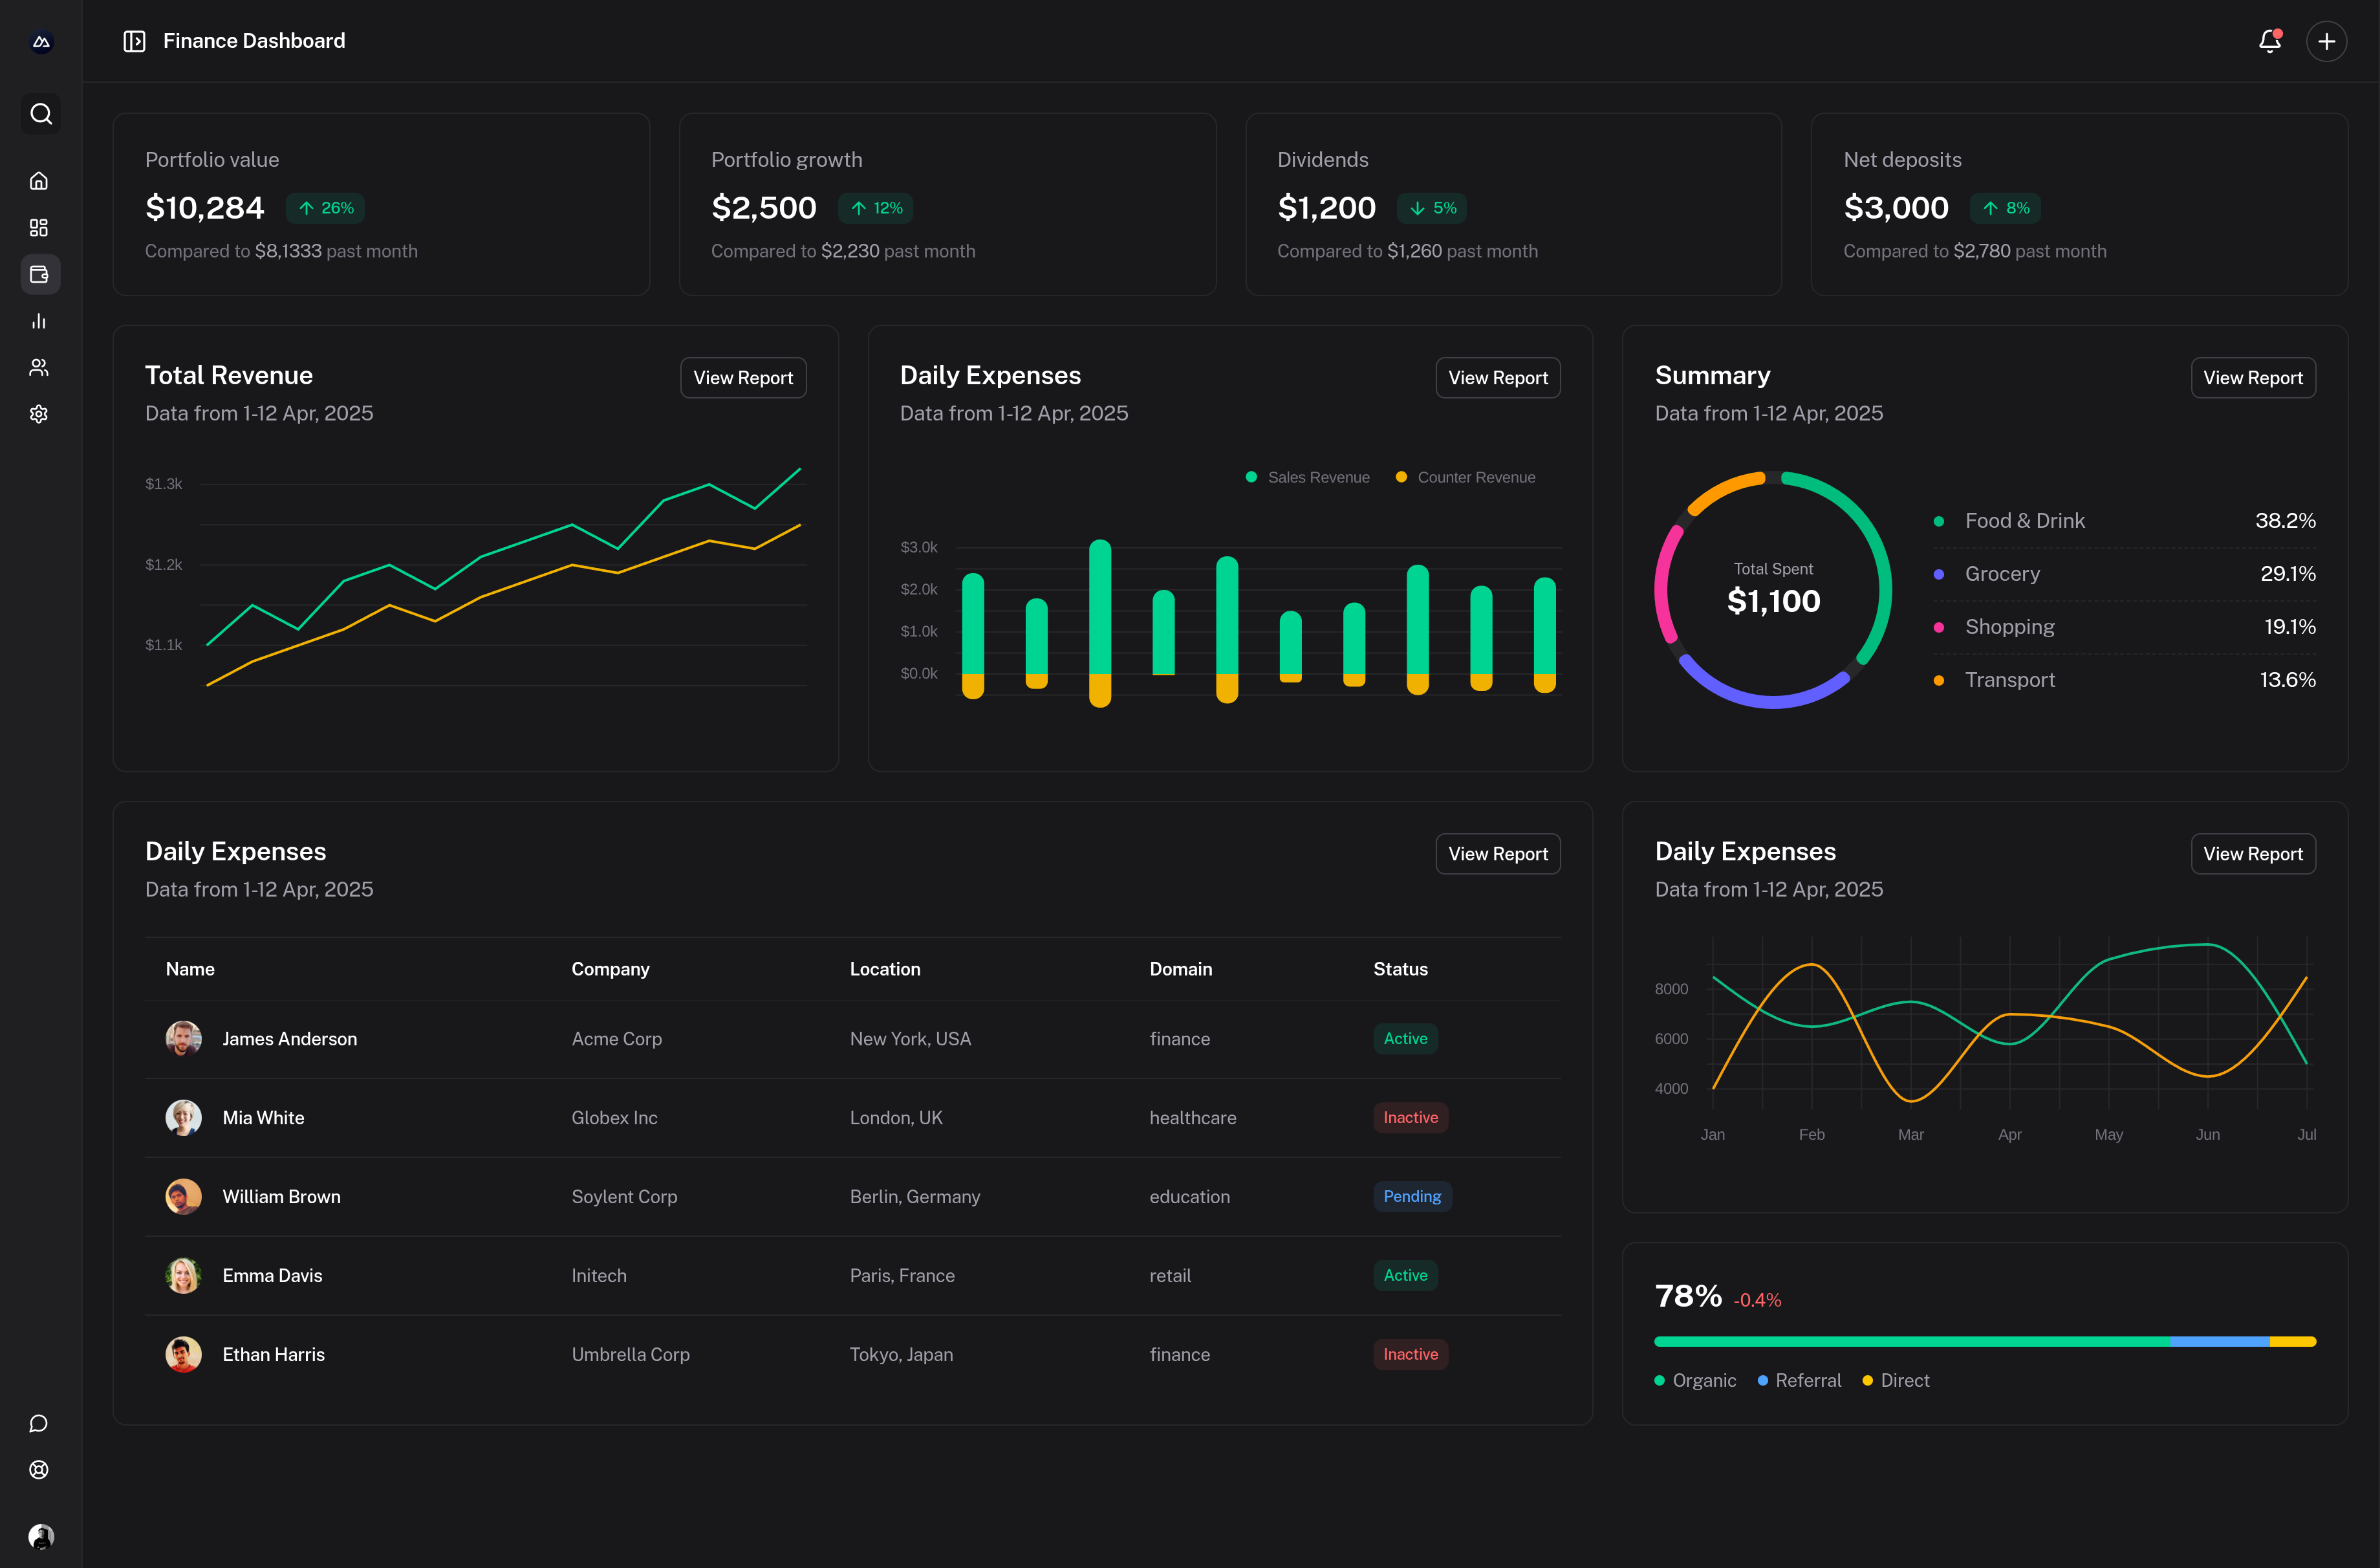Click the search icon in sidebar
The height and width of the screenshot is (1568, 2380).
40,114
